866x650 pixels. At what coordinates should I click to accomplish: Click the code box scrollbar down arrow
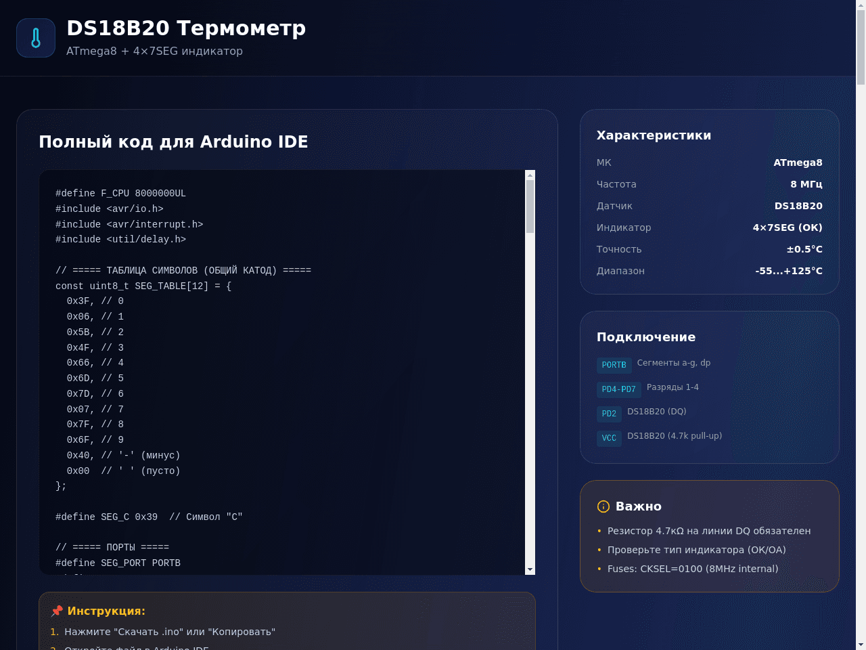coord(530,570)
